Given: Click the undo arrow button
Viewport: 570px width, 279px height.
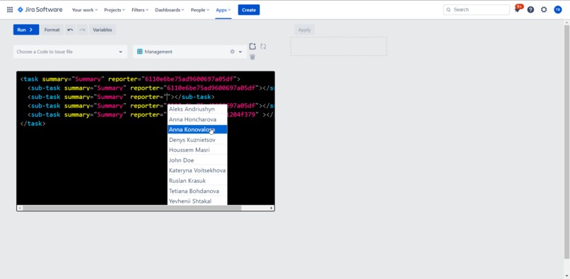Looking at the screenshot, I should pyautogui.click(x=70, y=30).
